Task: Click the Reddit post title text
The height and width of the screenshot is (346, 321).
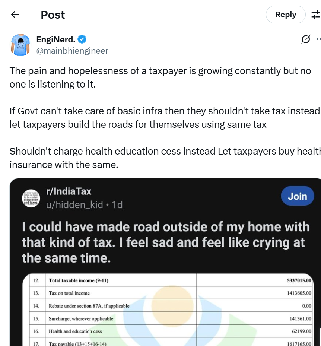Action: [165, 242]
